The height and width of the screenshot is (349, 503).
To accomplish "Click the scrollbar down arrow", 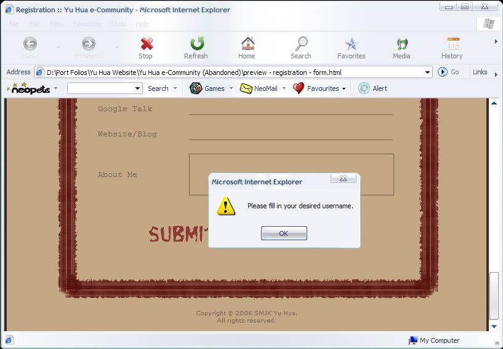I will coord(494,326).
